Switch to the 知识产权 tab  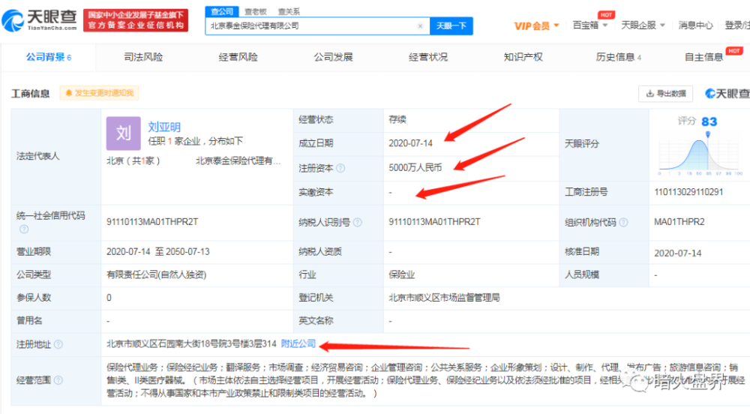(523, 57)
